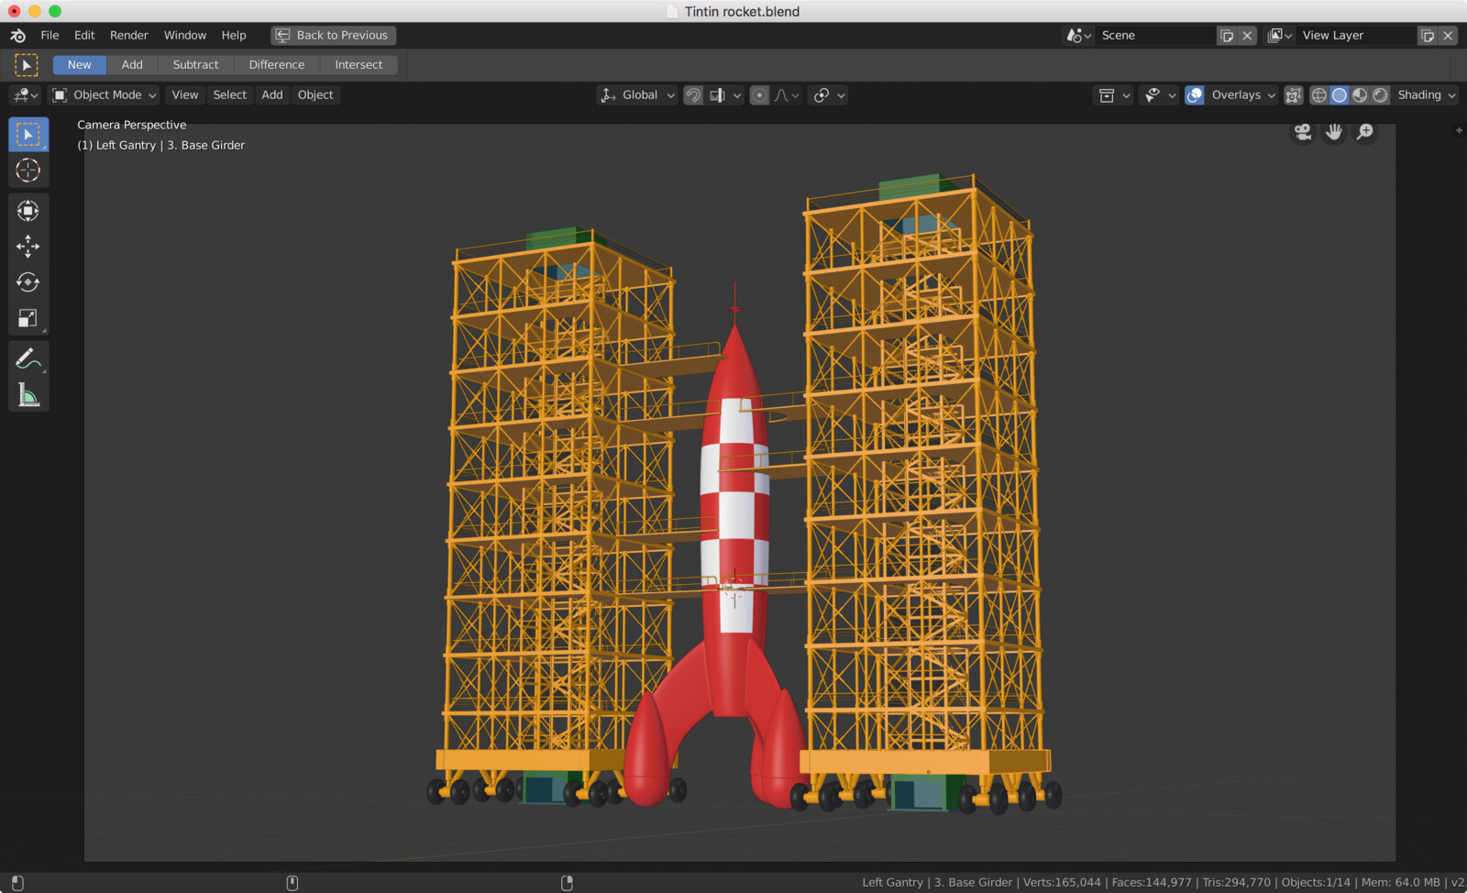Open the scene browse dropdown
This screenshot has width=1467, height=893.
click(1078, 35)
